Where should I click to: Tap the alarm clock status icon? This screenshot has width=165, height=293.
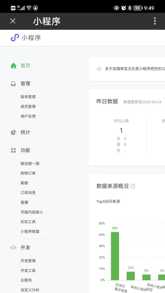(123, 8)
